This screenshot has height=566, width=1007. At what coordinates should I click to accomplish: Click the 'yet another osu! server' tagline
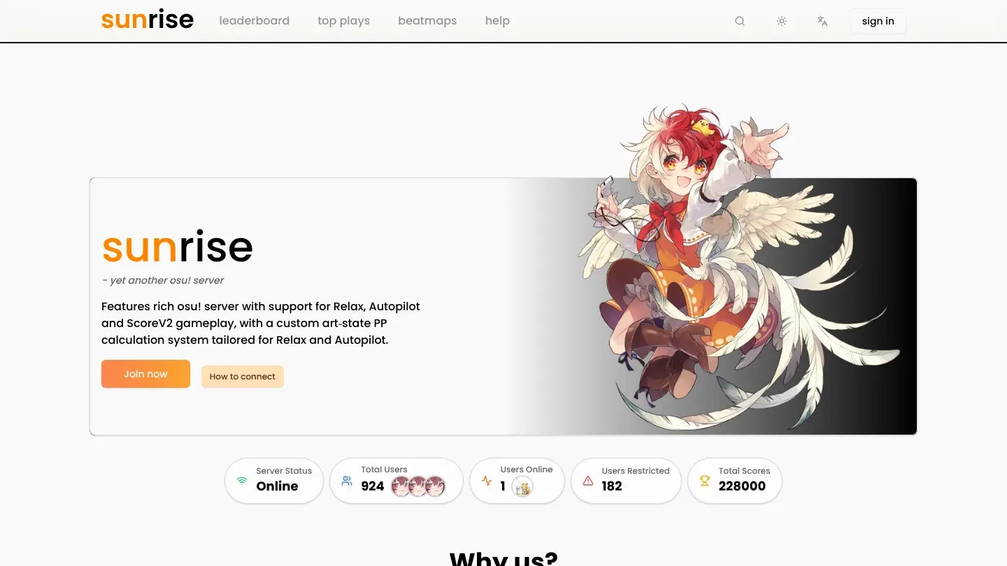pos(163,280)
